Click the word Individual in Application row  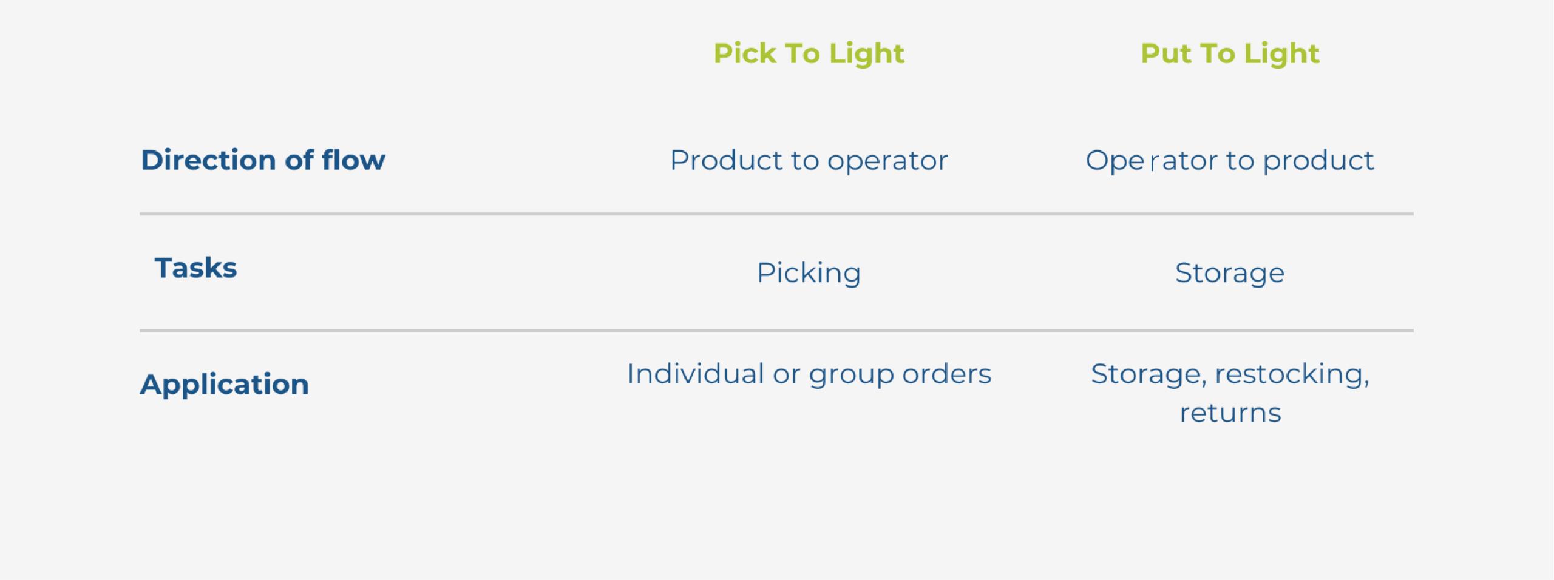(x=695, y=374)
